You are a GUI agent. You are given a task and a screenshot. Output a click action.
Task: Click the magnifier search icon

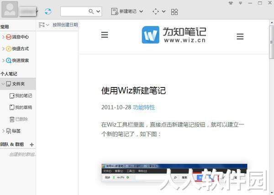click(91, 11)
